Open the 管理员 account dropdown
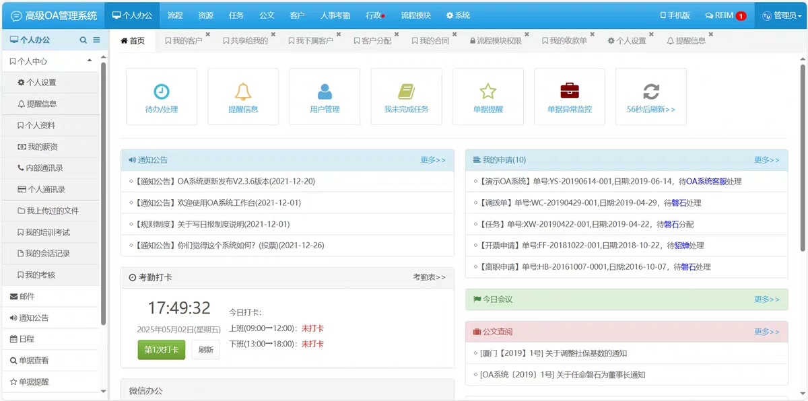The image size is (808, 401). tap(781, 15)
